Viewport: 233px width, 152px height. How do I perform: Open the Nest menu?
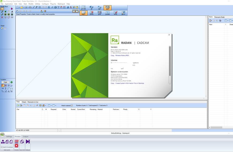25,4
